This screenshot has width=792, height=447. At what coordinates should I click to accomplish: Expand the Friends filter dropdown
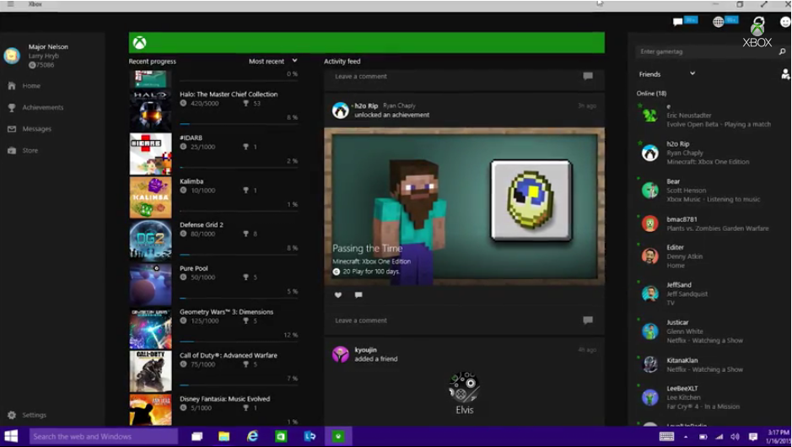tap(666, 73)
